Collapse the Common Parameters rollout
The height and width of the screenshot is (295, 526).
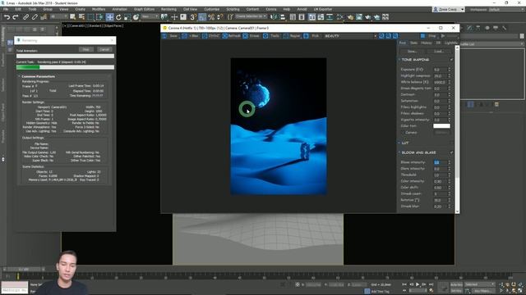pyautogui.click(x=19, y=76)
